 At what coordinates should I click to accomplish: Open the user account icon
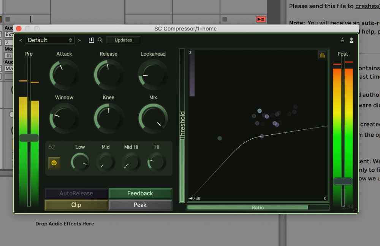point(351,40)
